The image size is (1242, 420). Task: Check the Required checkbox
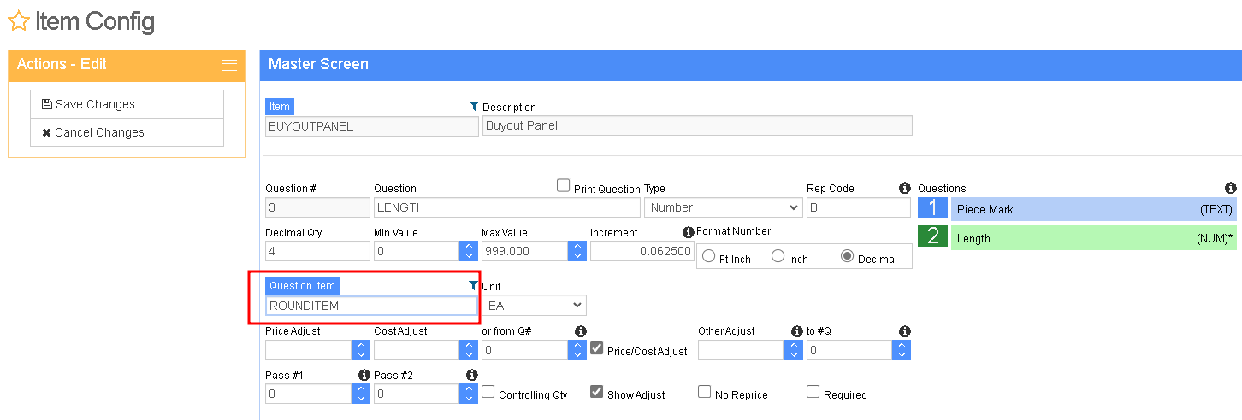(x=813, y=392)
